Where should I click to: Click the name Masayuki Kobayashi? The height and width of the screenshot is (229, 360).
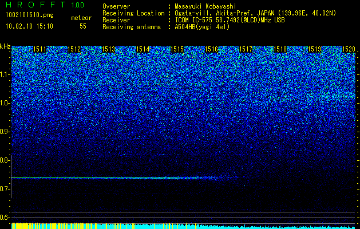[205, 6]
